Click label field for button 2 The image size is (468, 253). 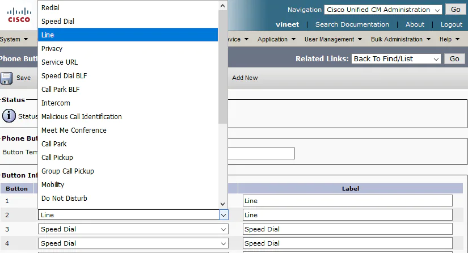347,215
